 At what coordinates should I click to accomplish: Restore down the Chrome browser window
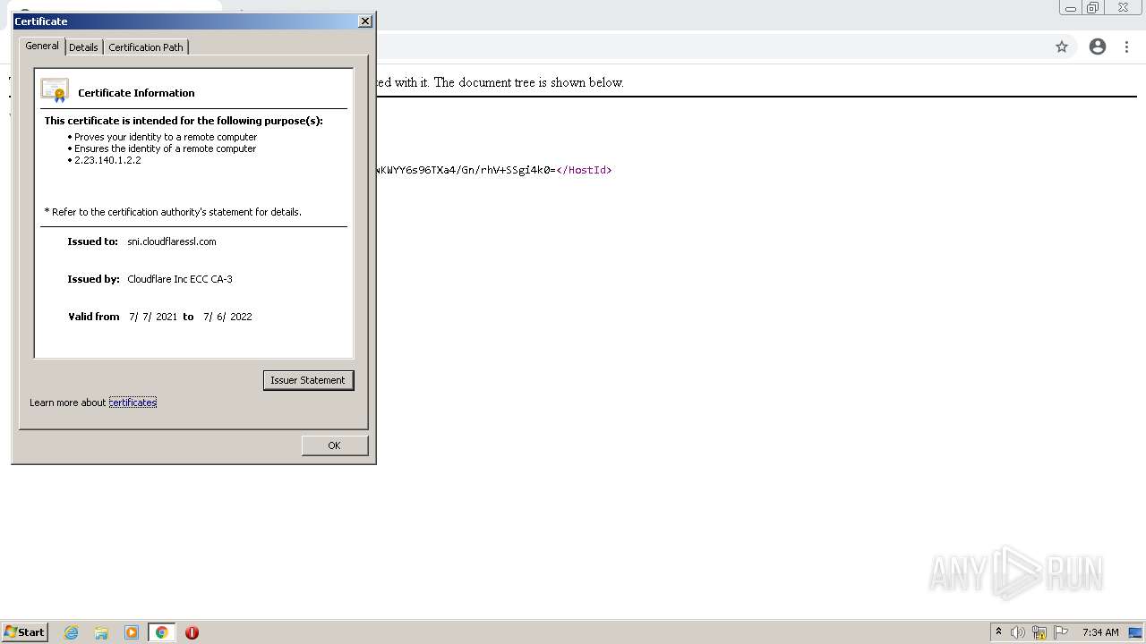pos(1092,8)
